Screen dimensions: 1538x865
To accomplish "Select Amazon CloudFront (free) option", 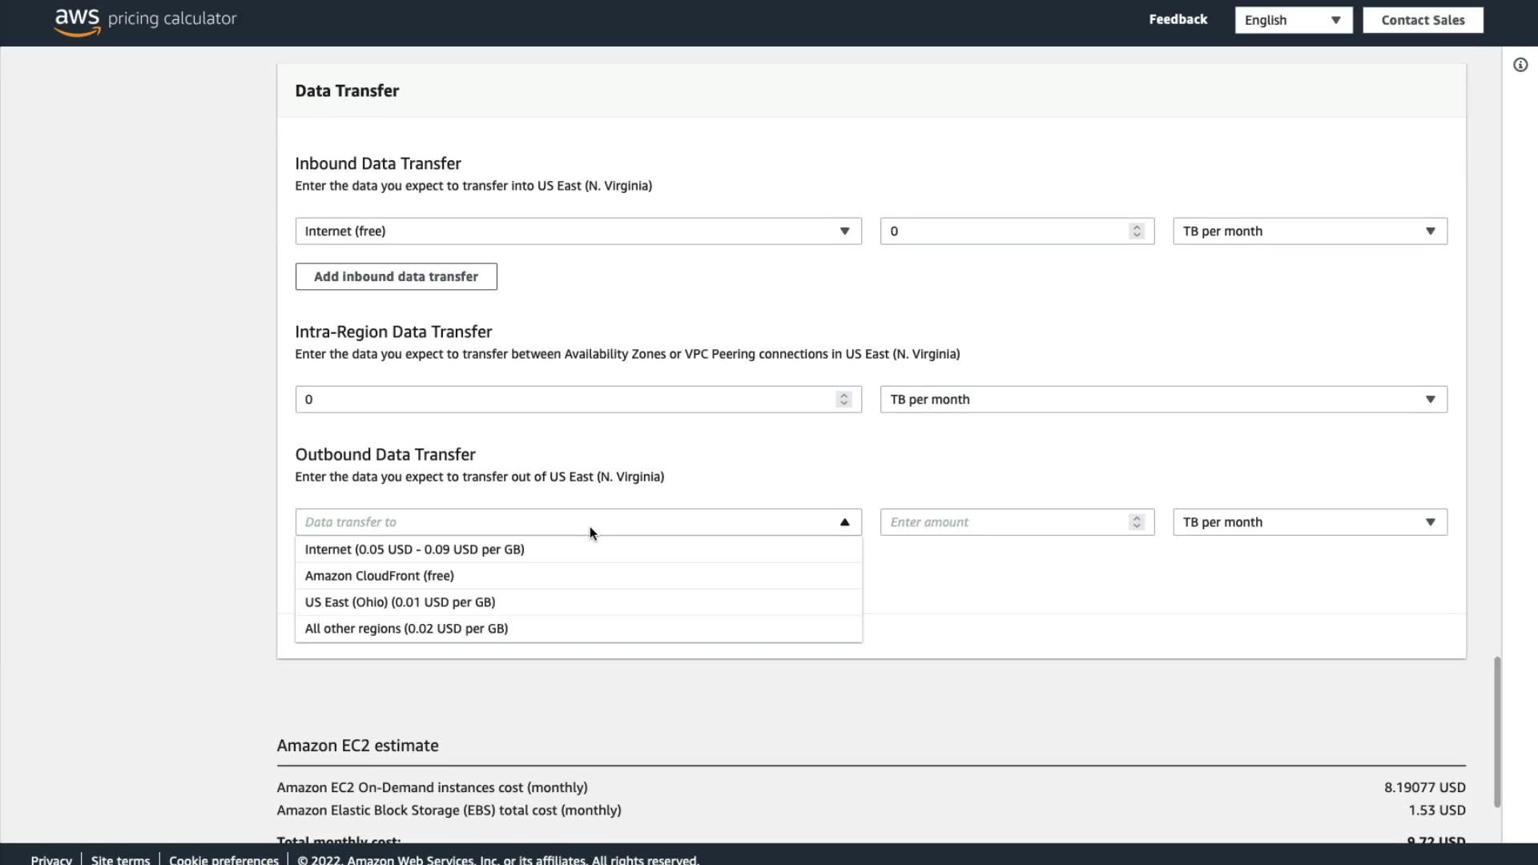I will pos(379,576).
